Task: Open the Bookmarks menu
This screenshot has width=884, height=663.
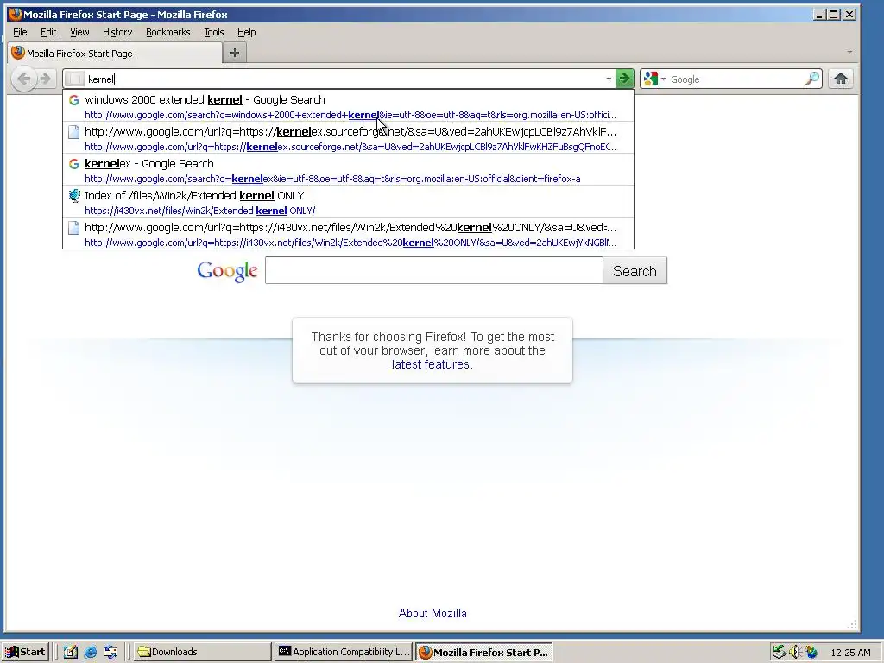Action: [167, 32]
